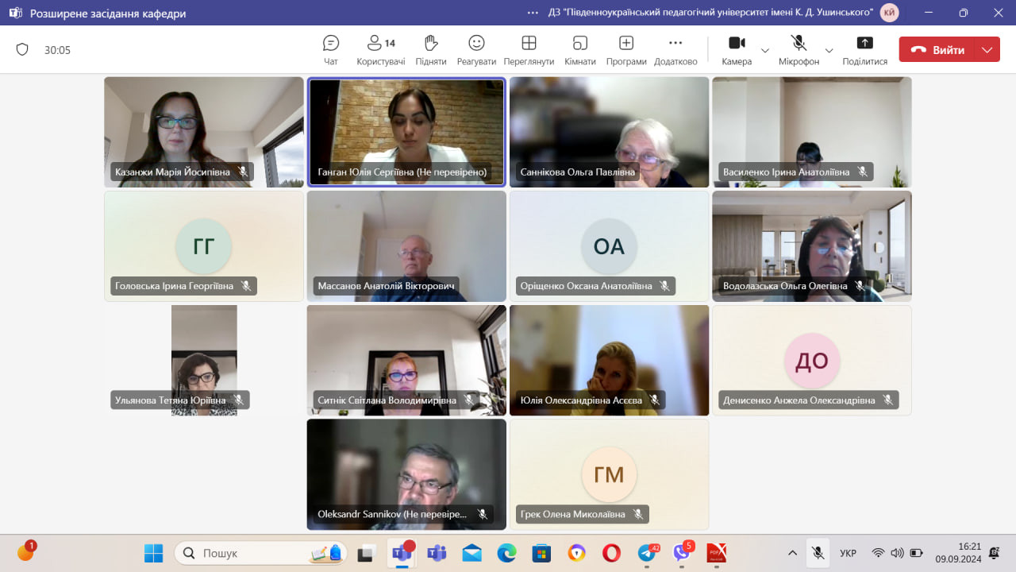Select the Ситнік Світлана Володимирівна video tile
This screenshot has width=1016, height=572.
tap(406, 361)
